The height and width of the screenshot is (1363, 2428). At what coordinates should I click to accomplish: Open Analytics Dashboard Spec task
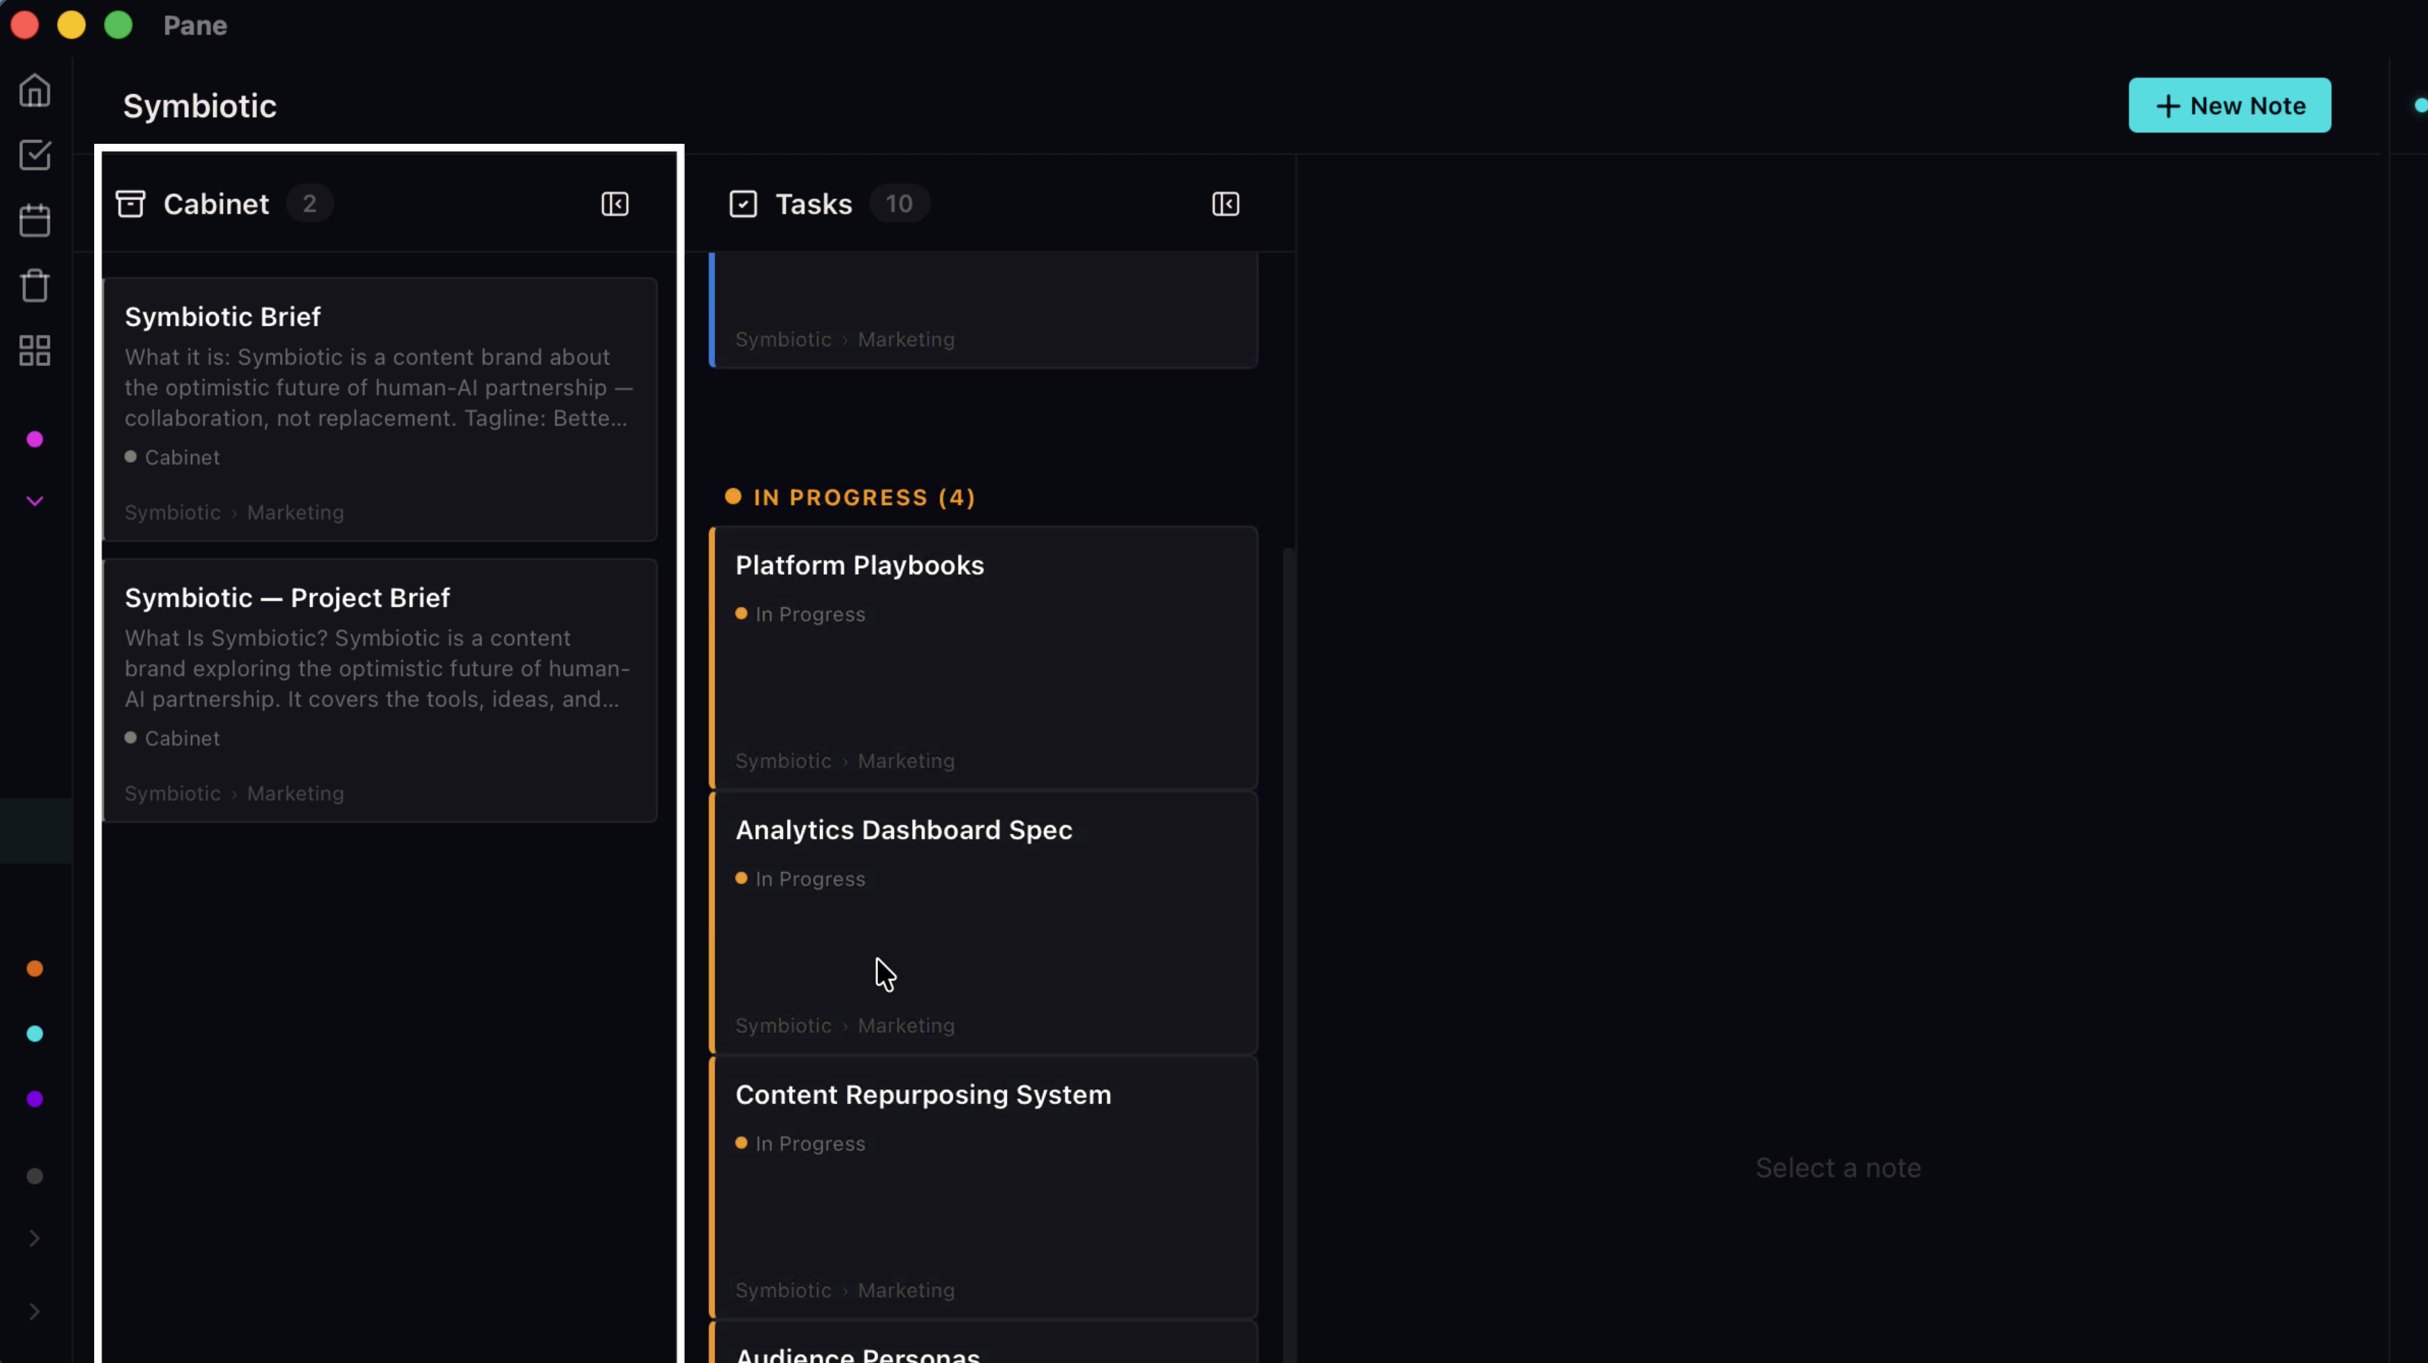pos(983,923)
